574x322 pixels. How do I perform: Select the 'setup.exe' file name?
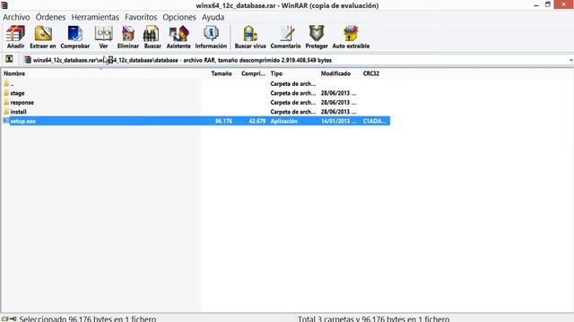[23, 122]
